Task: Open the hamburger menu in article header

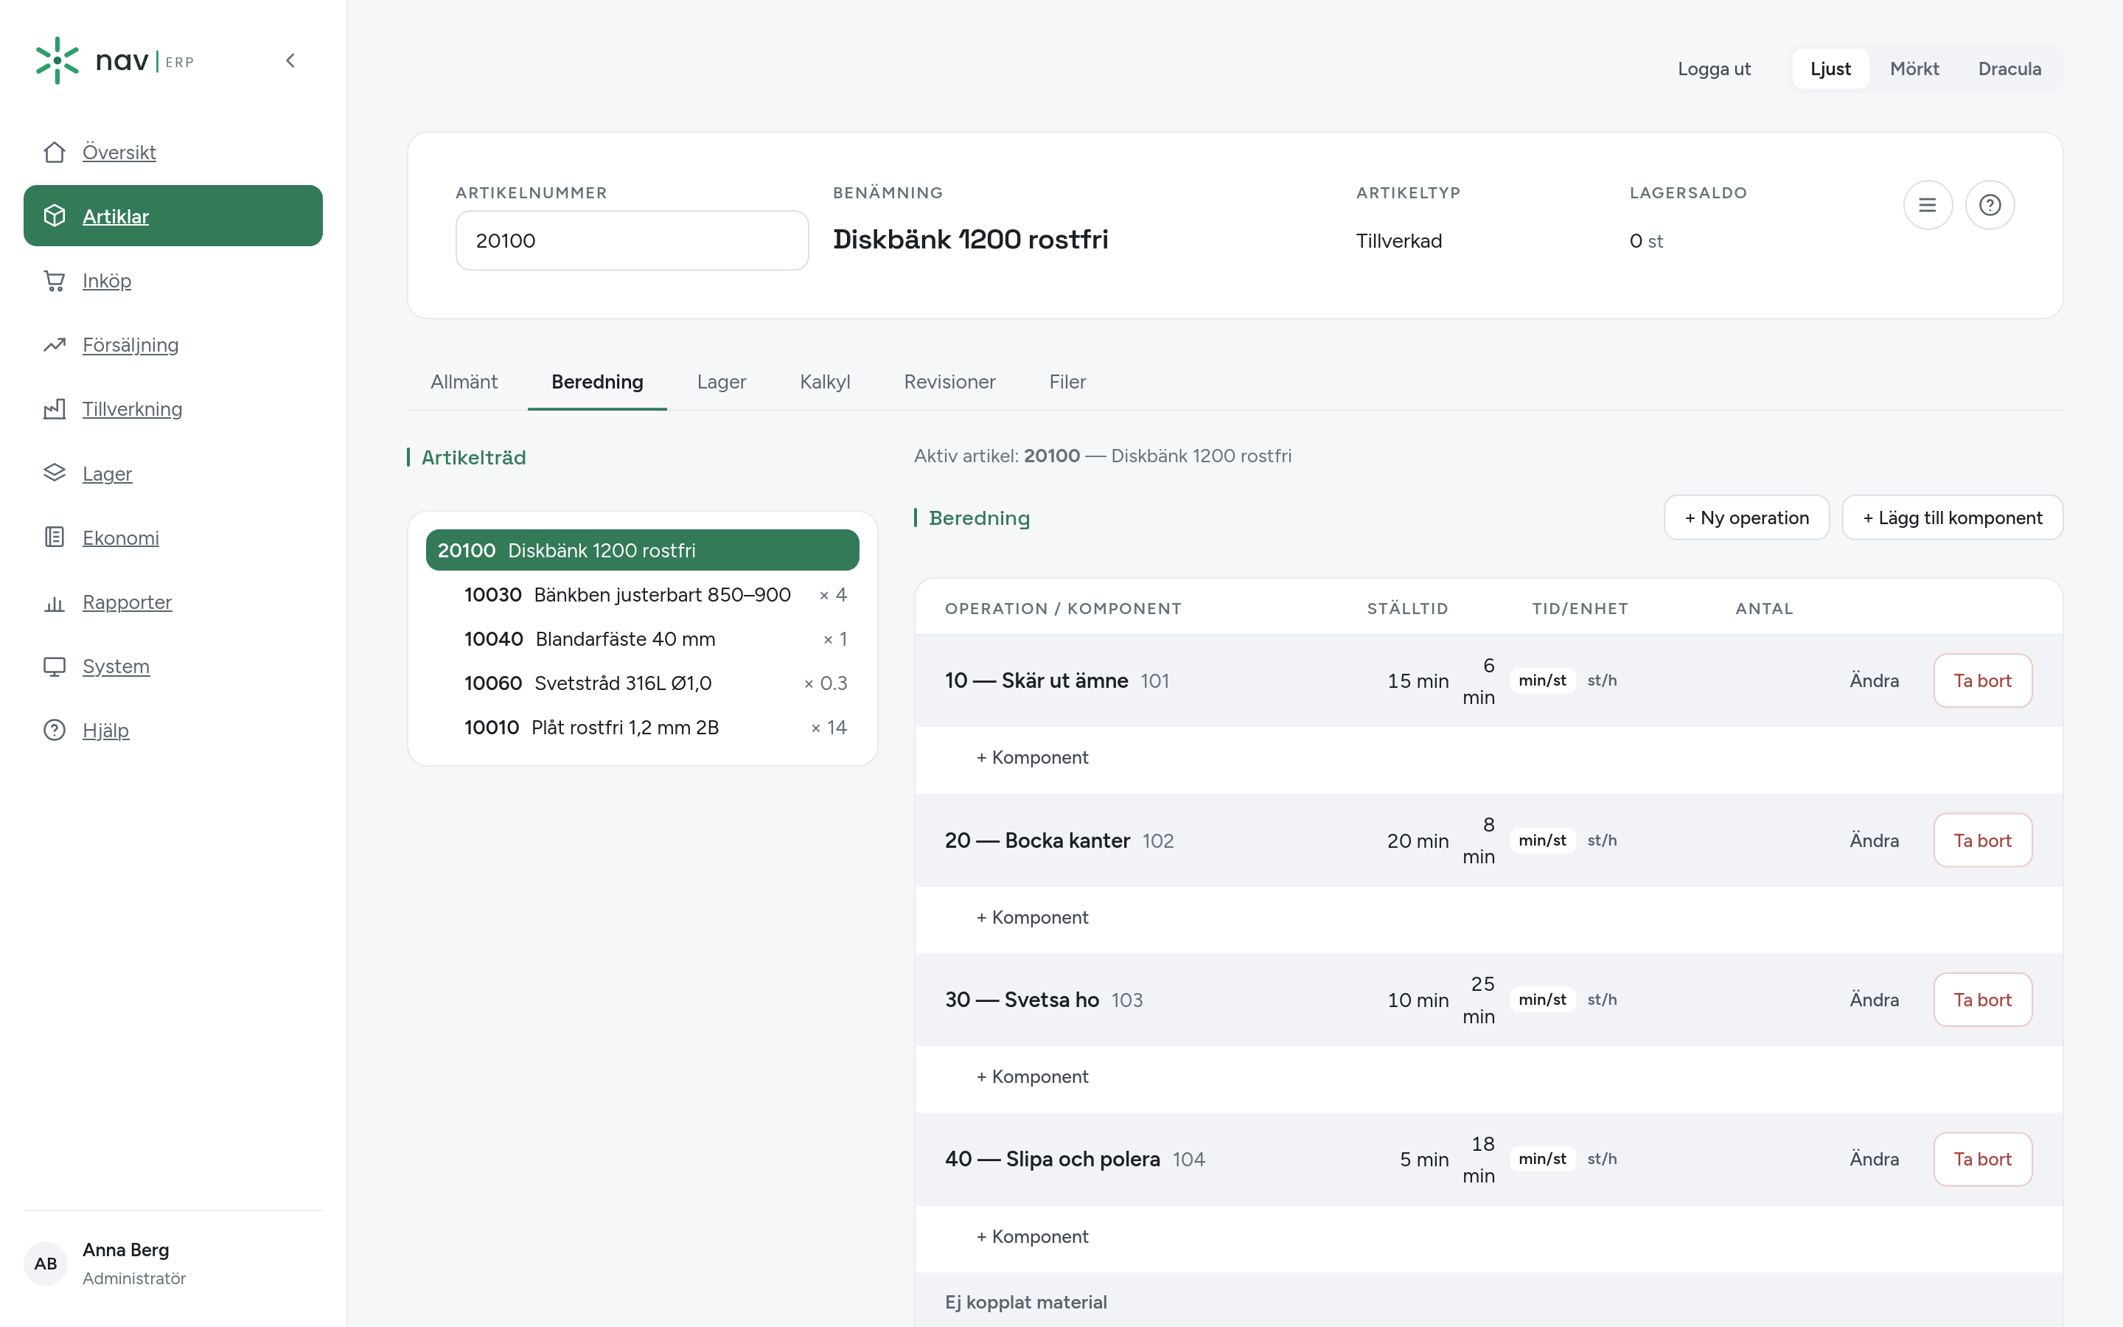Action: (x=1928, y=206)
